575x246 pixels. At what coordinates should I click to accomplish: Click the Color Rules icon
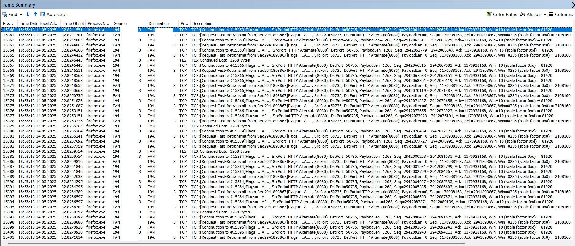[489, 14]
